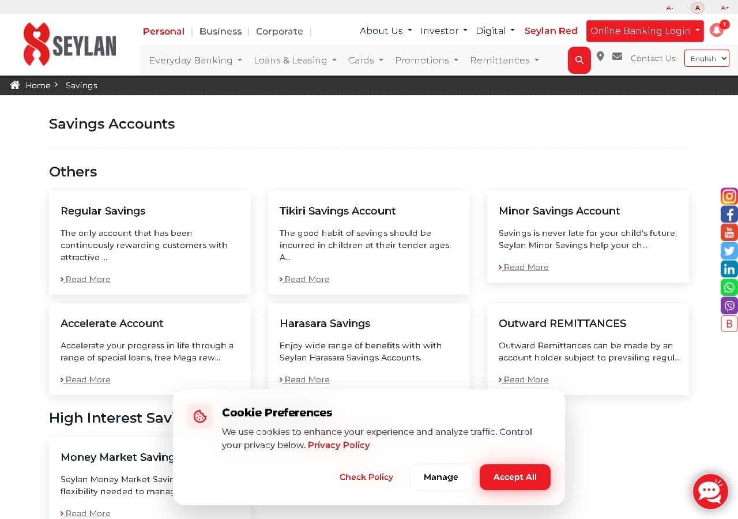
Task: Open the Accelerate Account title
Action: coord(112,324)
